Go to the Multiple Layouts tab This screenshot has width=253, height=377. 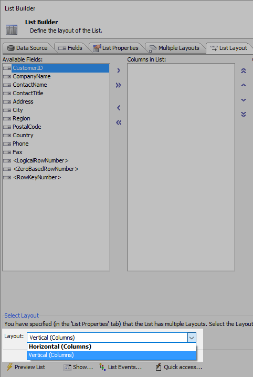(x=175, y=48)
